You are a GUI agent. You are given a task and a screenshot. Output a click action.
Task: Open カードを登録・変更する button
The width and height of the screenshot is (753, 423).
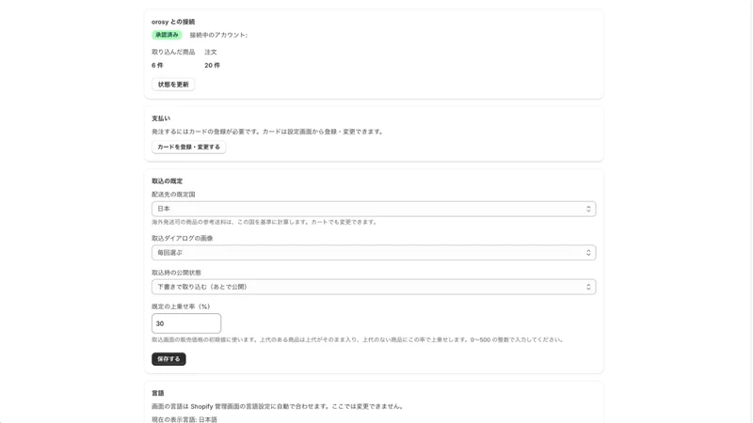click(189, 147)
